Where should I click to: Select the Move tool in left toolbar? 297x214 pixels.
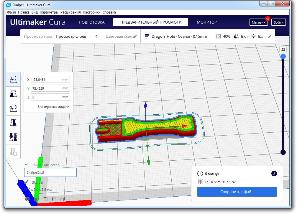pyautogui.click(x=13, y=79)
